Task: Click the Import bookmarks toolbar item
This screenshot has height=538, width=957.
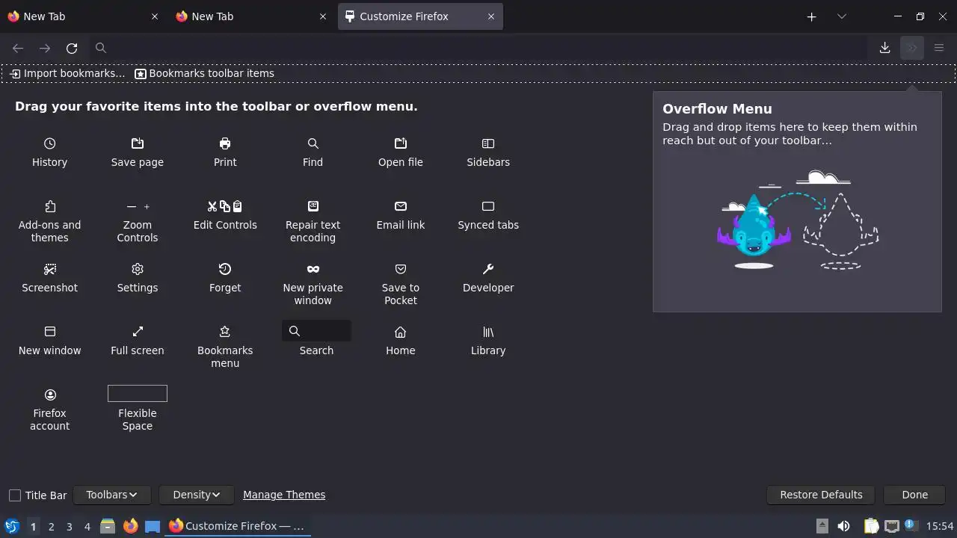Action: point(67,73)
